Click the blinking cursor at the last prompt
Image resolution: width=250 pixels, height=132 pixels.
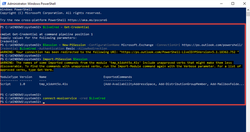pos(44,103)
